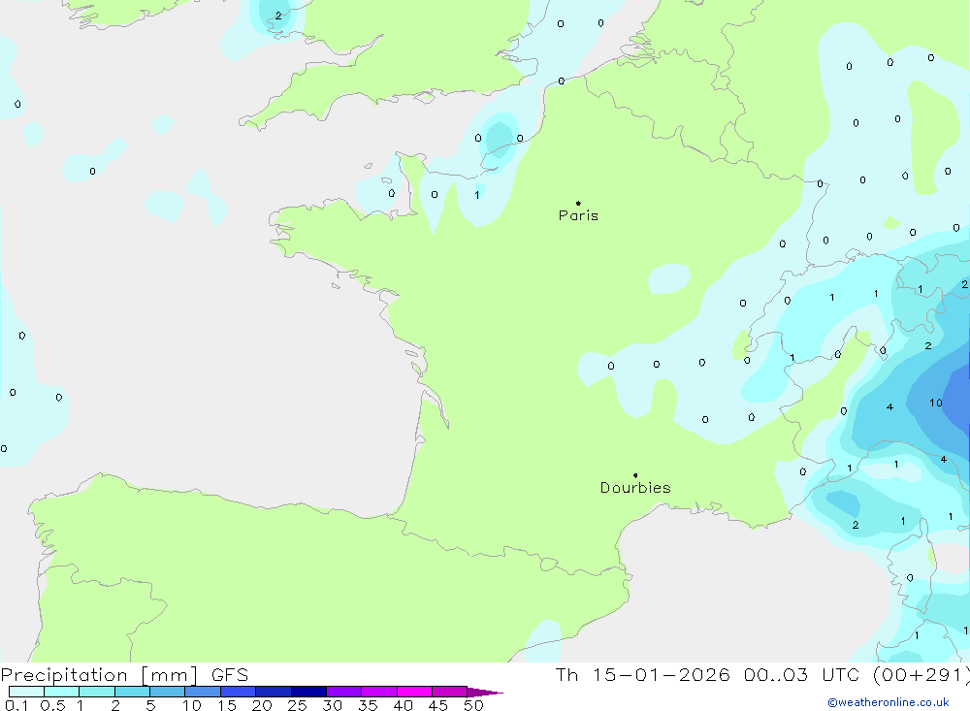The height and width of the screenshot is (711, 970).
Task: Click the black dot marker above Paris
Action: click(x=578, y=203)
